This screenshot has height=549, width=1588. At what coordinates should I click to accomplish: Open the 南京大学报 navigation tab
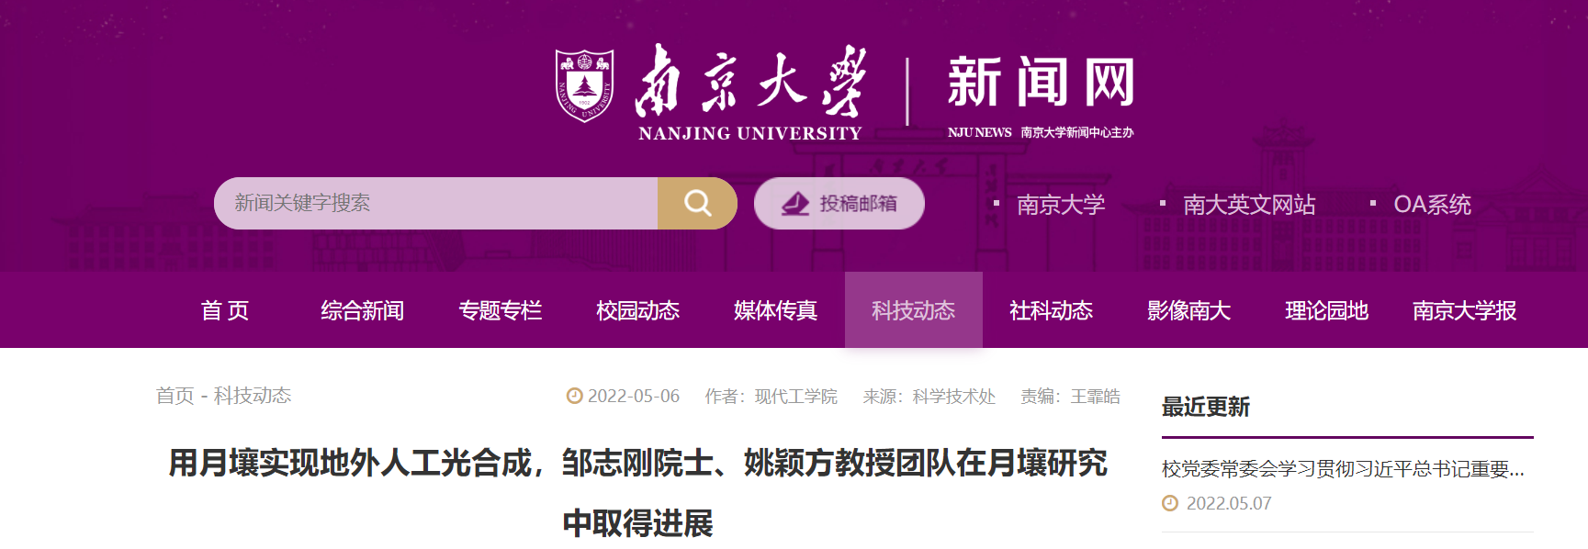click(x=1465, y=310)
